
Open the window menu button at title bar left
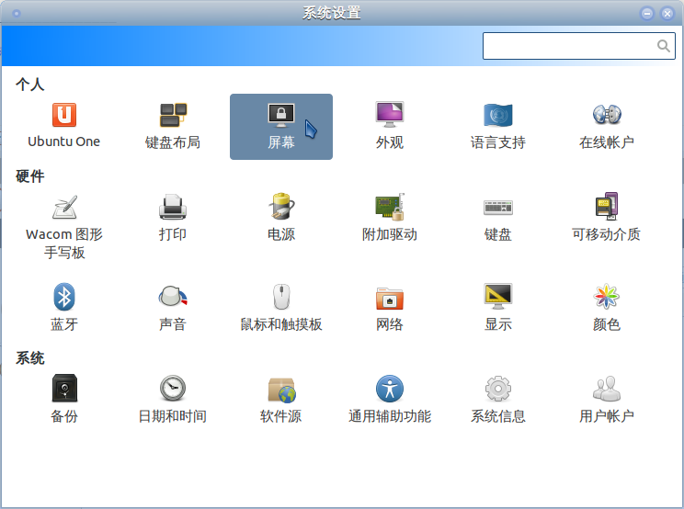coord(17,14)
